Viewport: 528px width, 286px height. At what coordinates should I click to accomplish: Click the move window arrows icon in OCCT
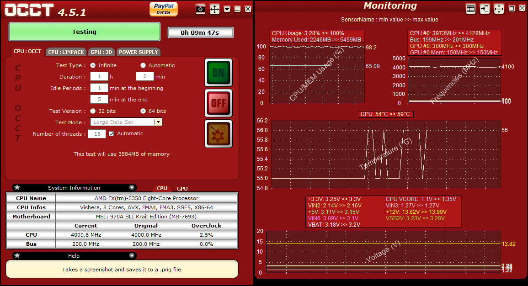tap(214, 9)
